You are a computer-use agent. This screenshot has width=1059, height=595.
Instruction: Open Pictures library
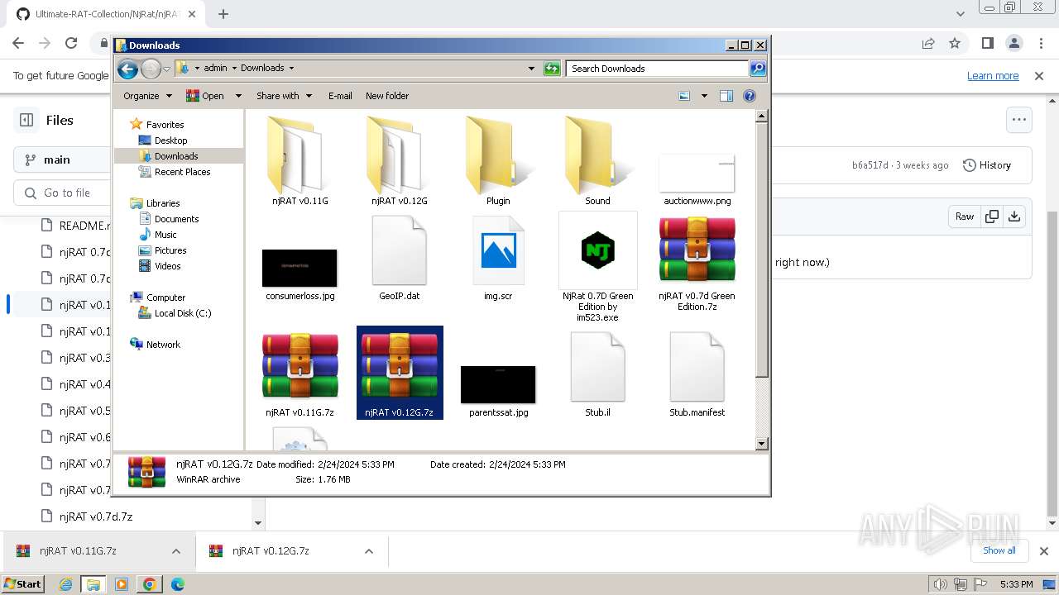(170, 250)
